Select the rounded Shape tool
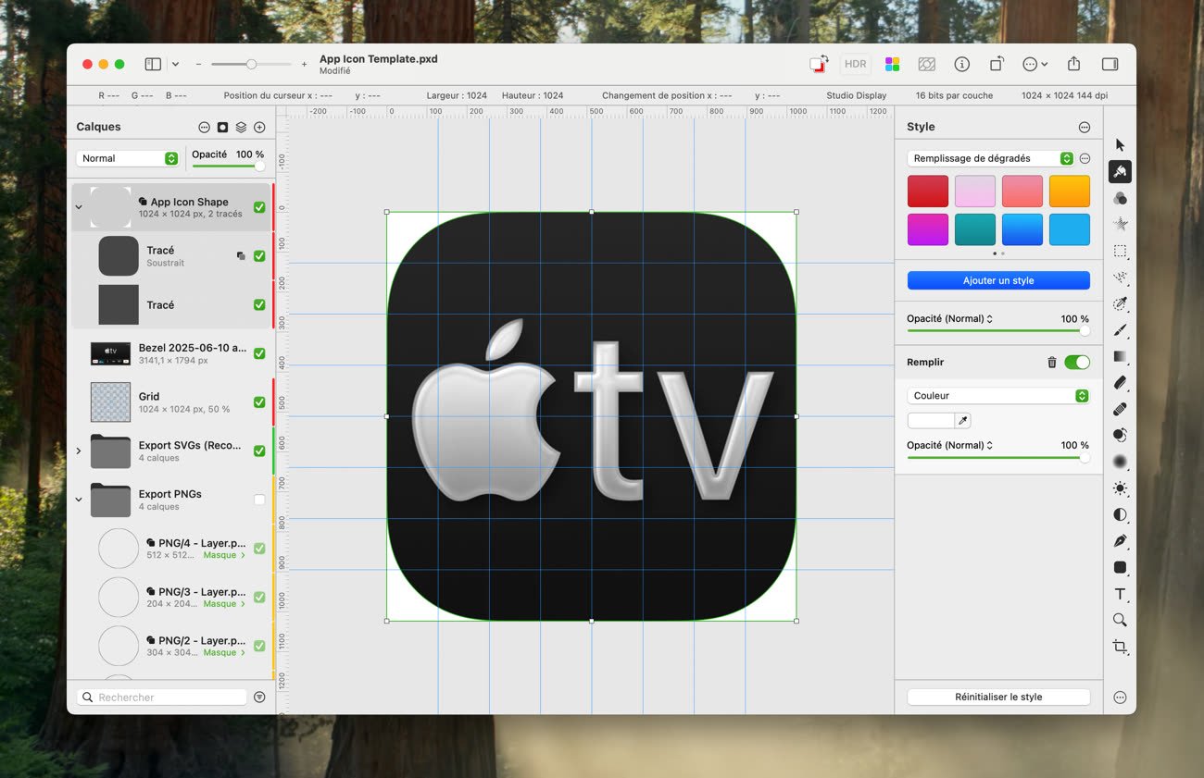 [x=1120, y=567]
